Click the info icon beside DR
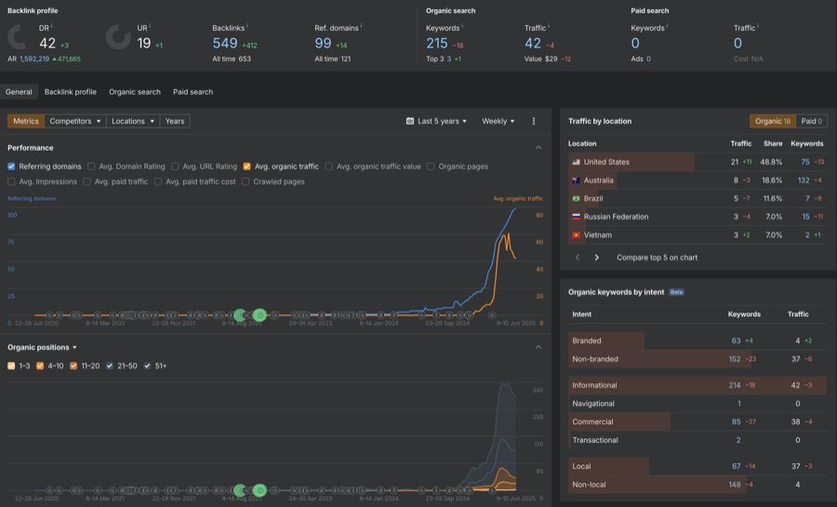The width and height of the screenshot is (837, 507). pos(51,27)
